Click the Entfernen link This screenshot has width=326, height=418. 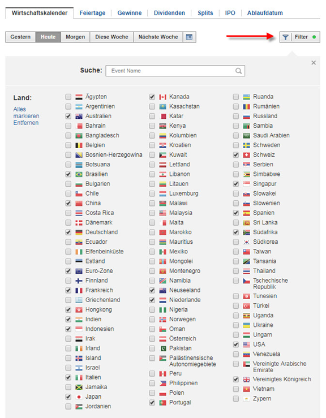(x=26, y=123)
